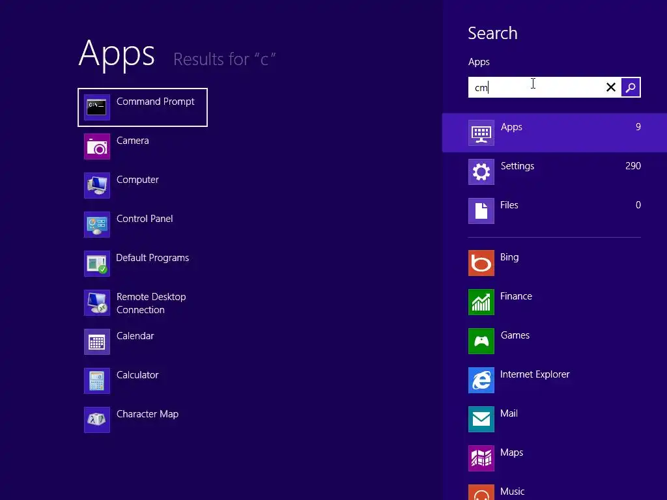This screenshot has width=667, height=500.
Task: Search within Bing app icon
Action: coord(481,263)
